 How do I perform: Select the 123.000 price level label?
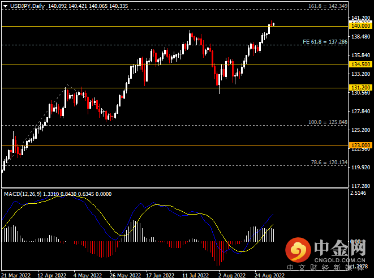[x=360, y=146]
